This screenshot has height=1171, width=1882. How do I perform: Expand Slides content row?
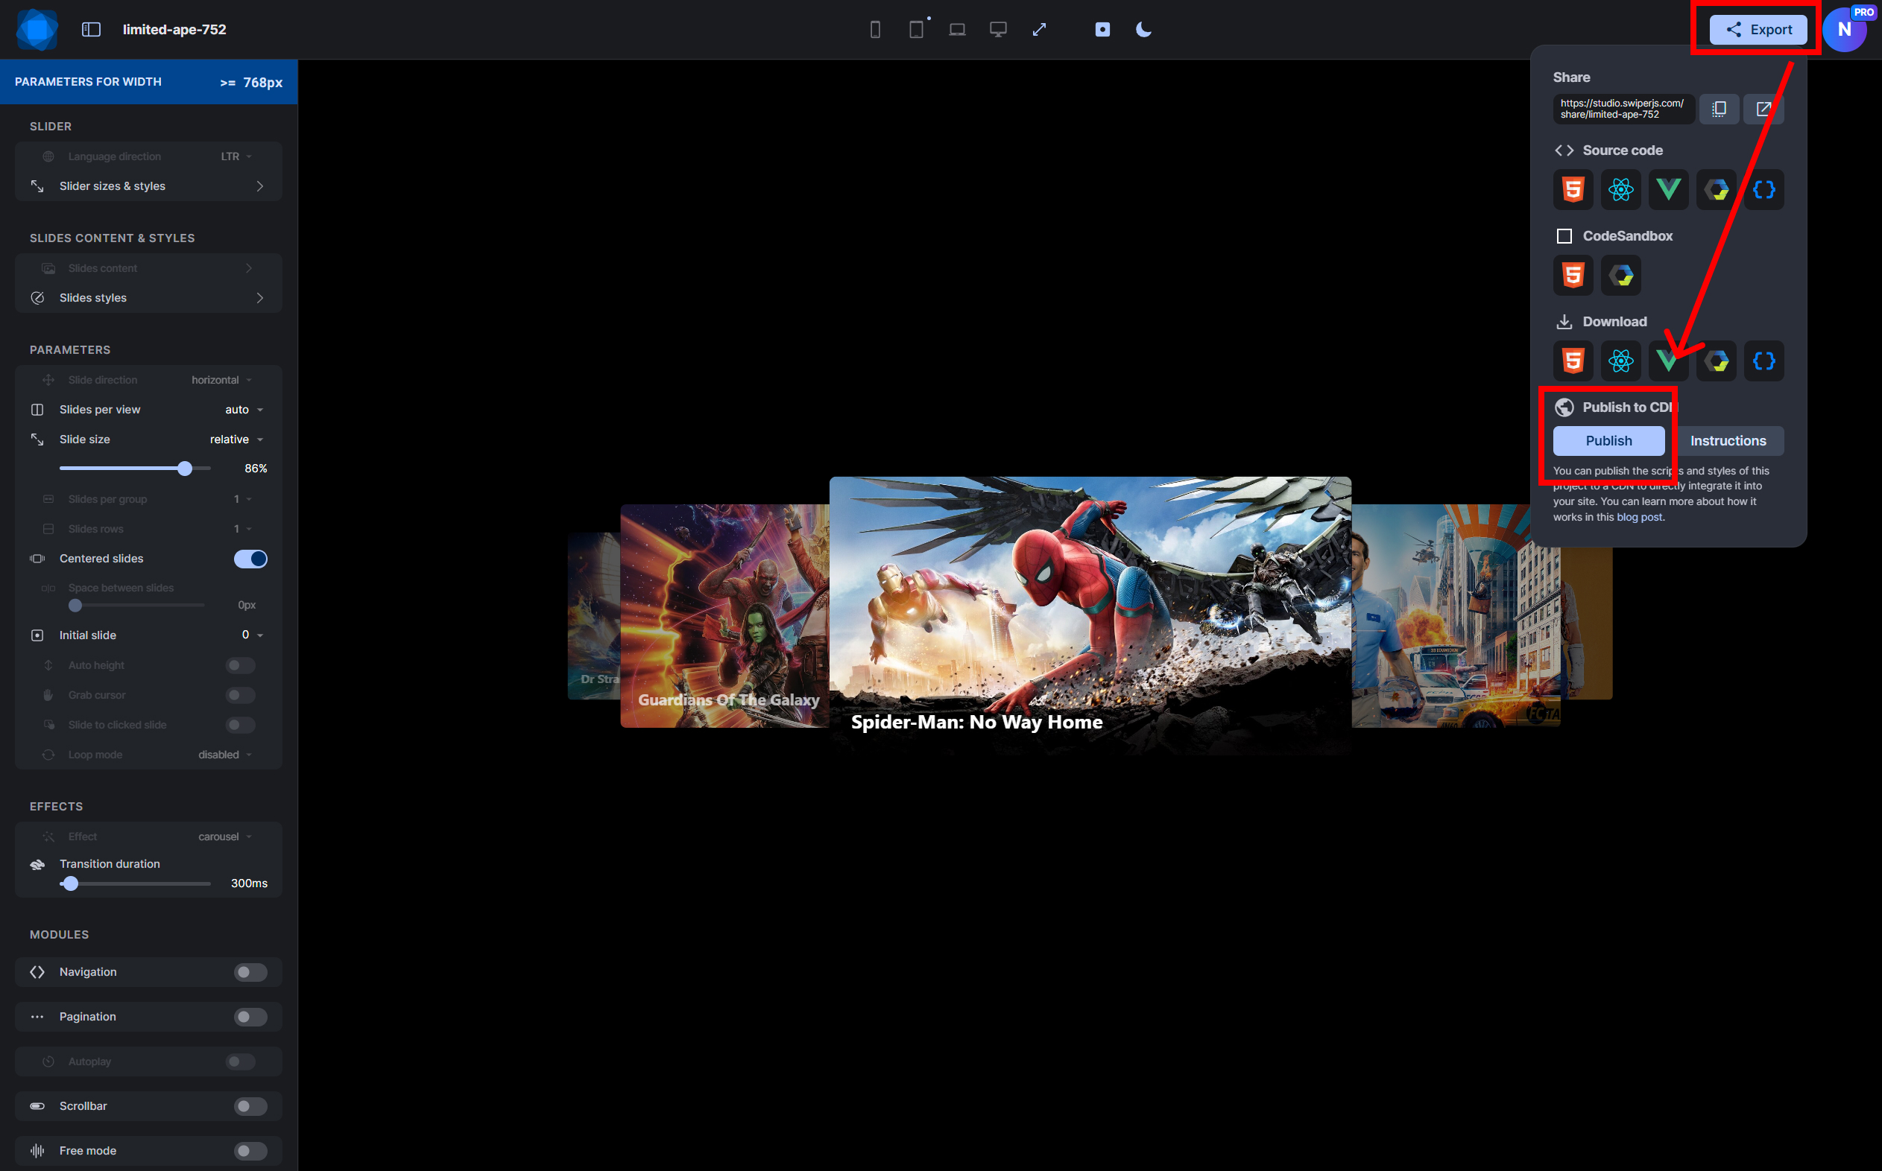pos(148,268)
